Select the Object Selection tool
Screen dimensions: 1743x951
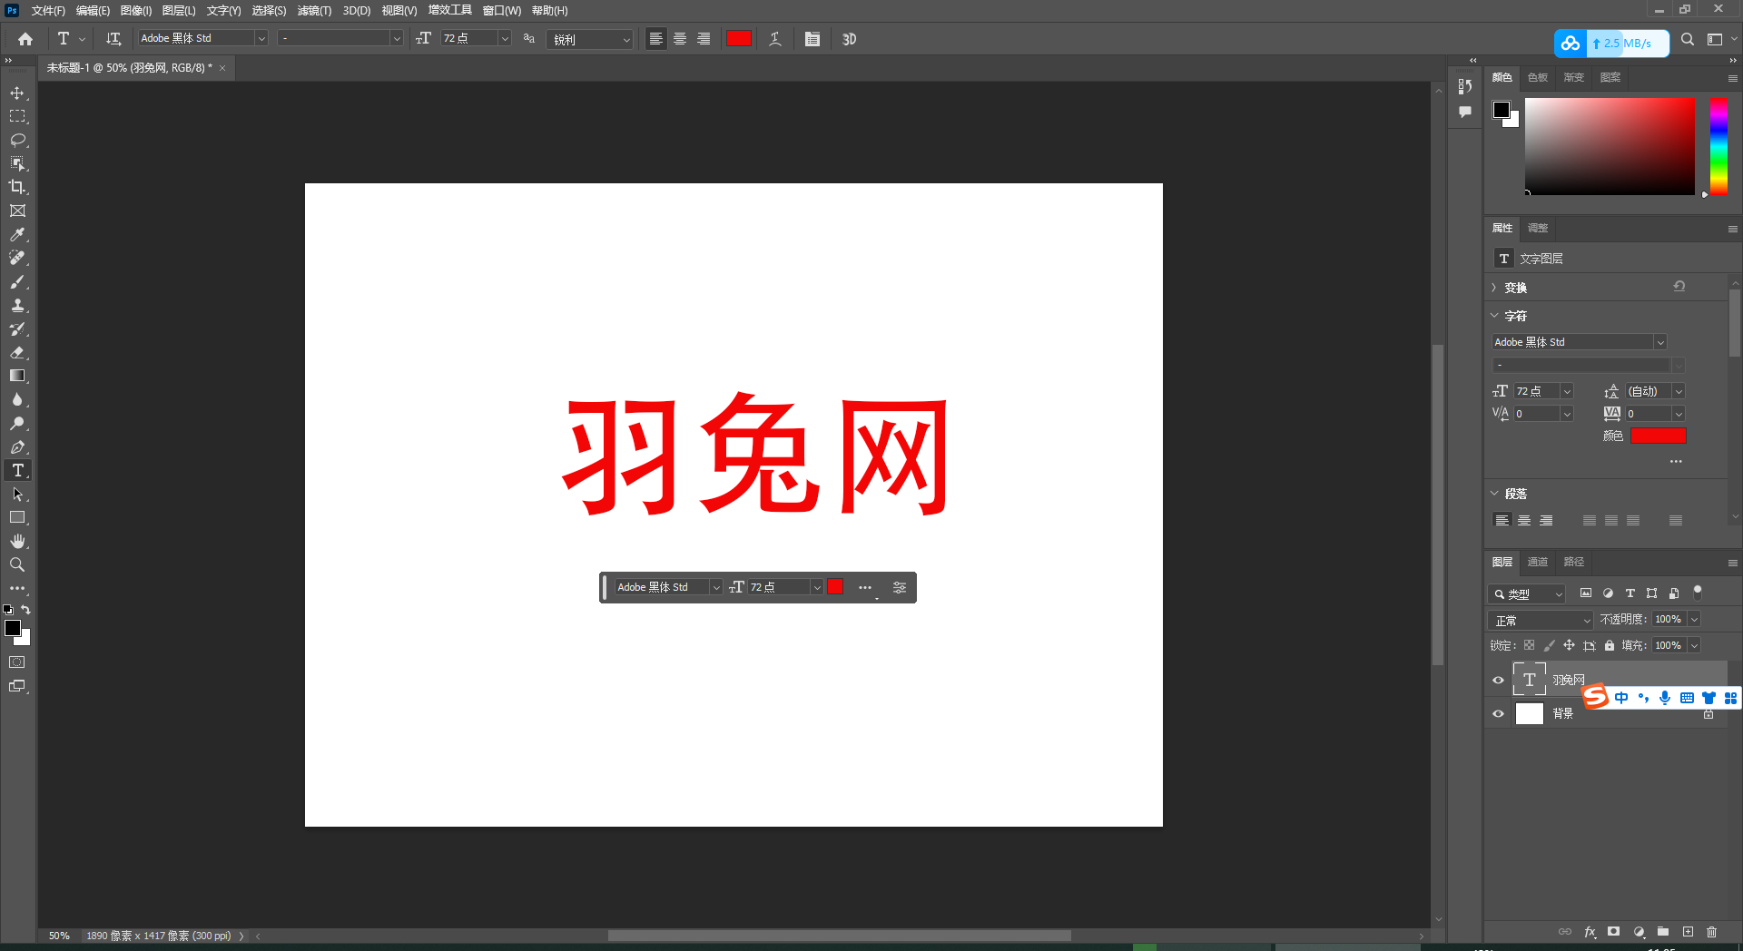(x=17, y=163)
